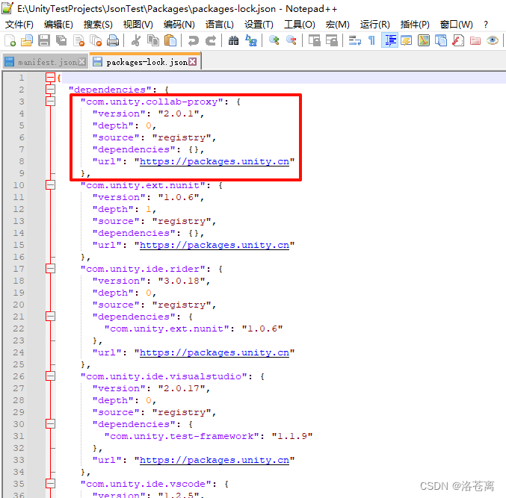Open the ? help menu
The height and width of the screenshot is (498, 506).
coord(486,25)
